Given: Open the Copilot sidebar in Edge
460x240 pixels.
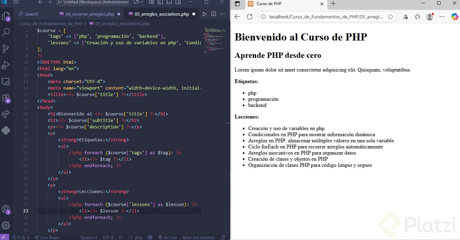Looking at the screenshot, I should pos(454,17).
